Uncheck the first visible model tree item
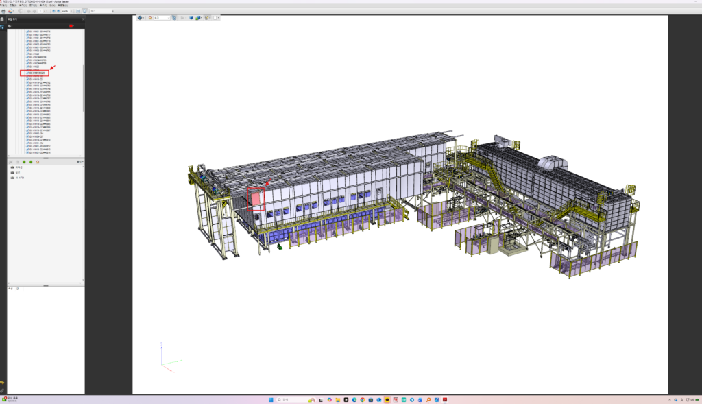702x404 pixels. (27, 32)
